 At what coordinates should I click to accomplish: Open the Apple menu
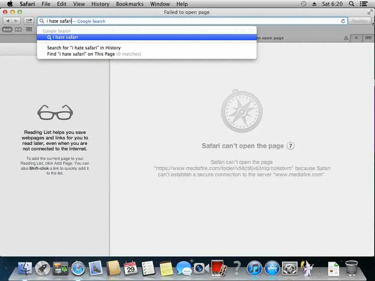click(x=10, y=4)
